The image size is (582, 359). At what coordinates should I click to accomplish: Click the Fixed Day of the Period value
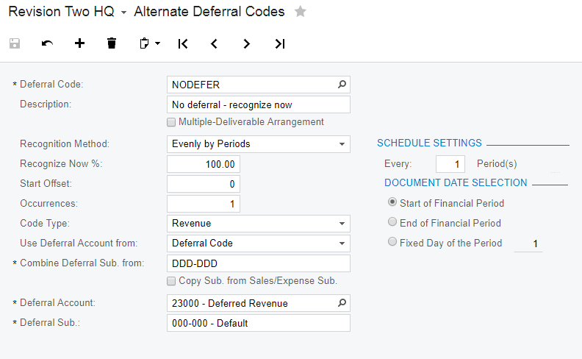coord(528,244)
